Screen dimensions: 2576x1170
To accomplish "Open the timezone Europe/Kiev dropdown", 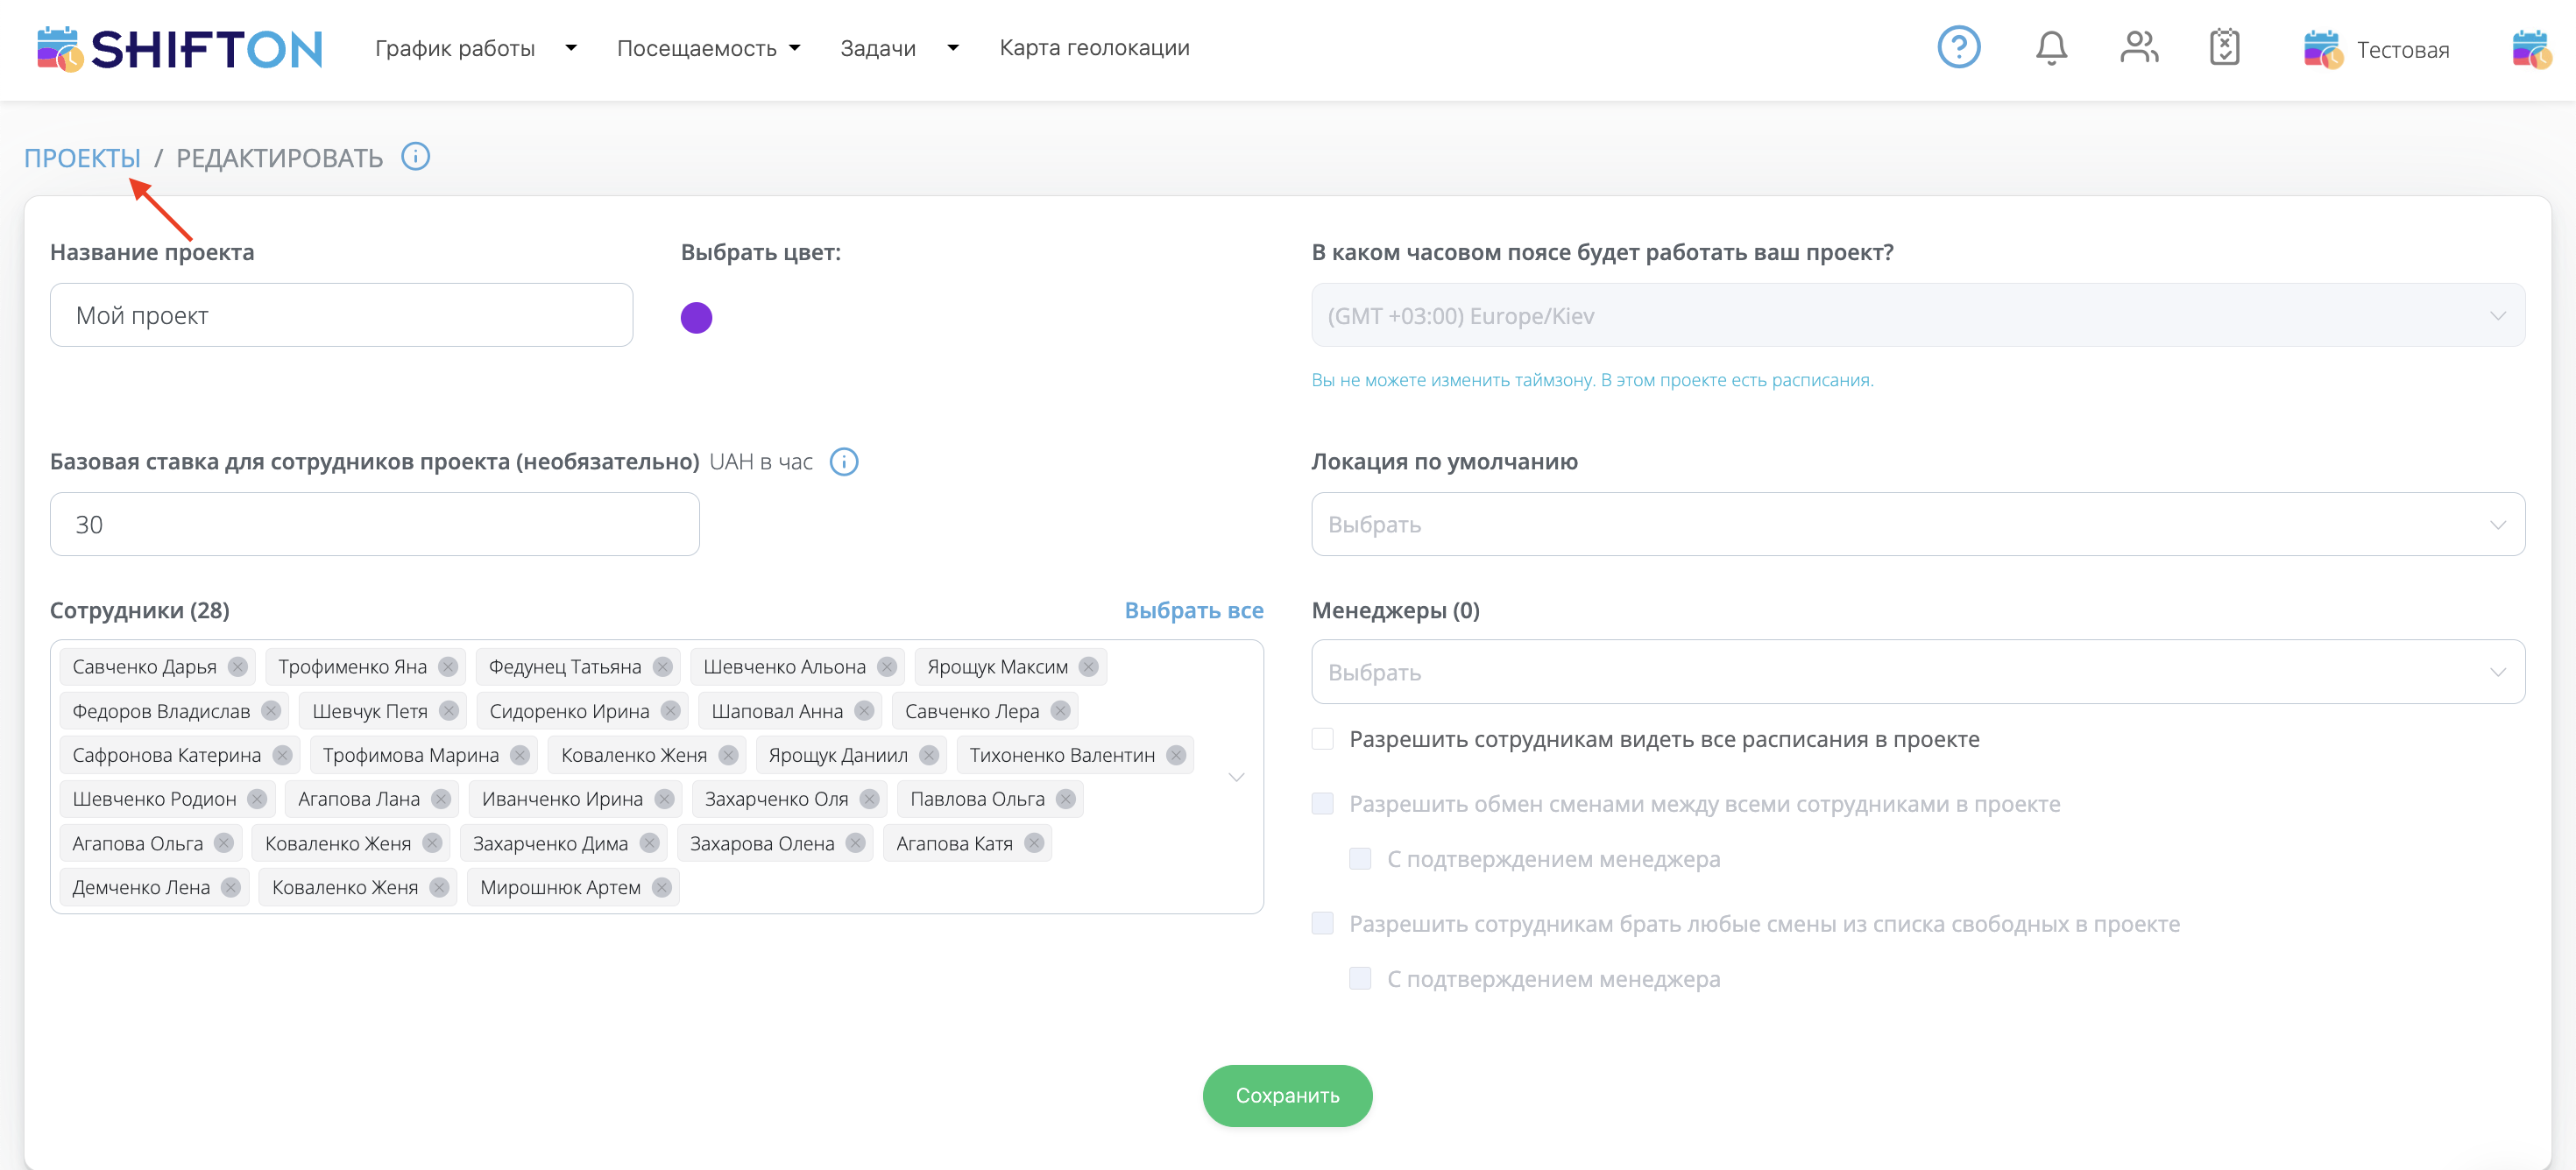I will click(x=1917, y=314).
